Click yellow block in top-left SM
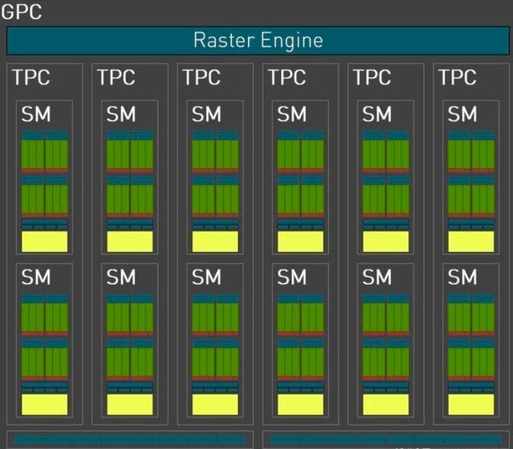 45,241
